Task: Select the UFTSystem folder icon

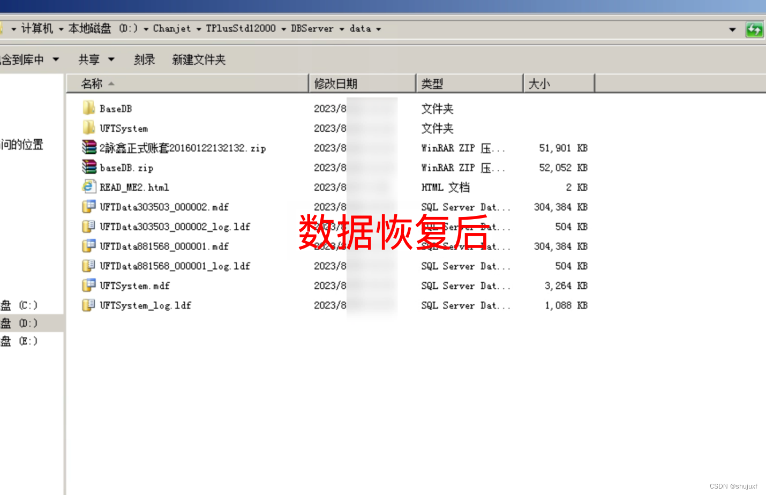Action: pos(89,128)
